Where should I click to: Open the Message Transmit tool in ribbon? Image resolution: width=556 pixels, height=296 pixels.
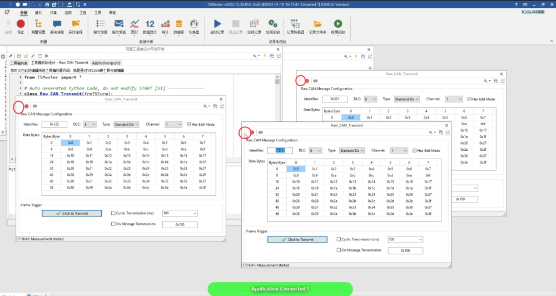(x=118, y=24)
